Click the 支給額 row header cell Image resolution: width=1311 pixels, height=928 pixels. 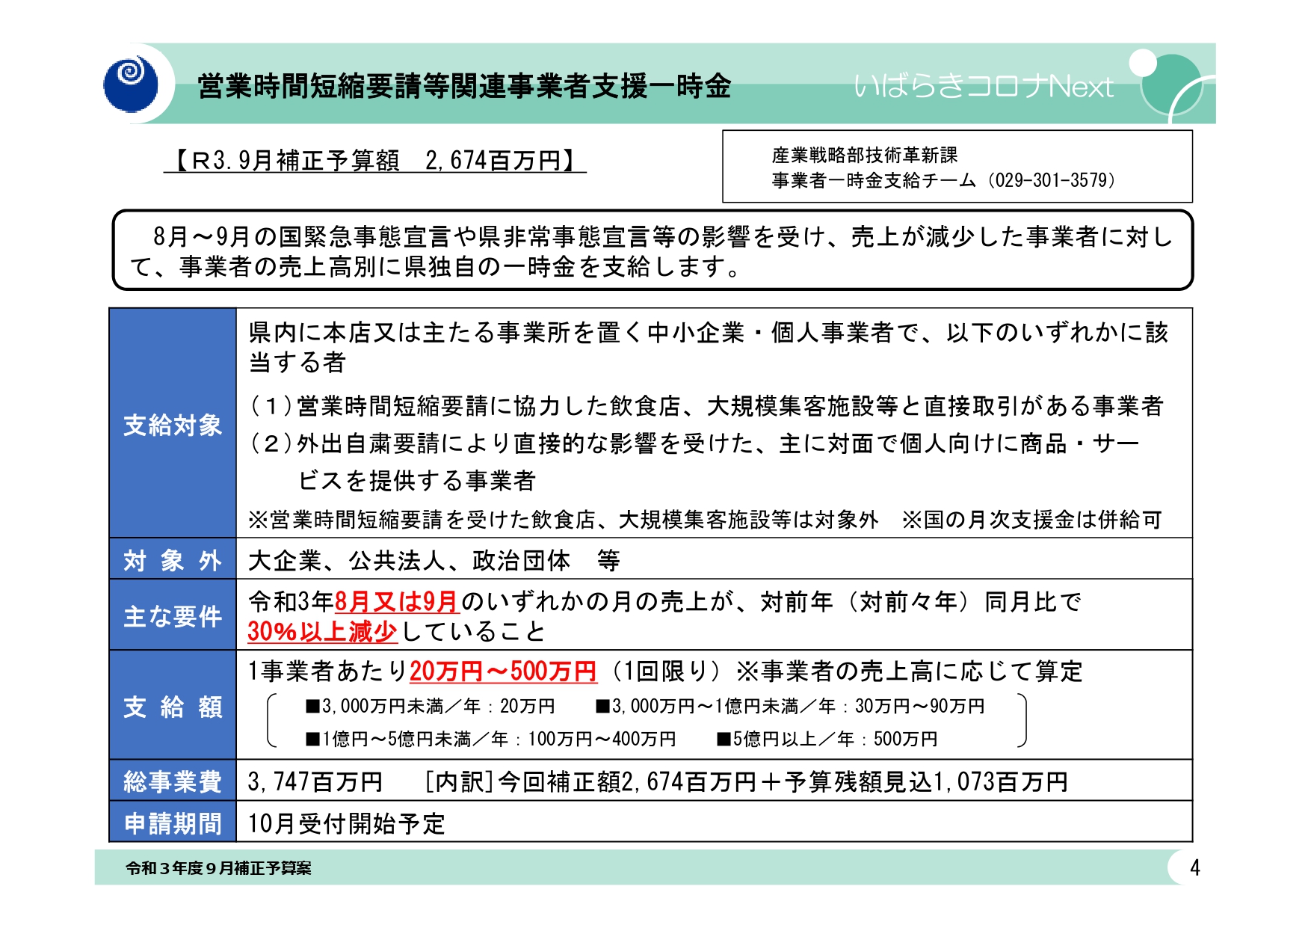tap(173, 705)
